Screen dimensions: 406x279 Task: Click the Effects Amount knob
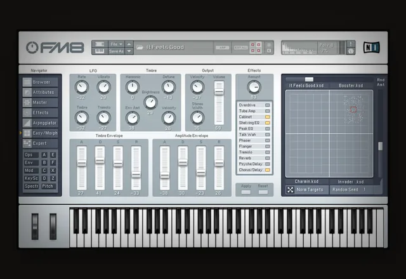tap(254, 88)
